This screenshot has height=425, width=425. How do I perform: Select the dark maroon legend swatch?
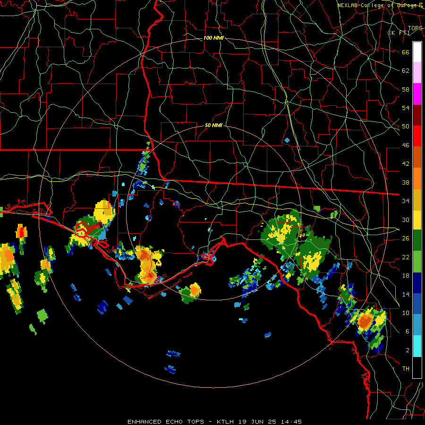tap(417, 115)
